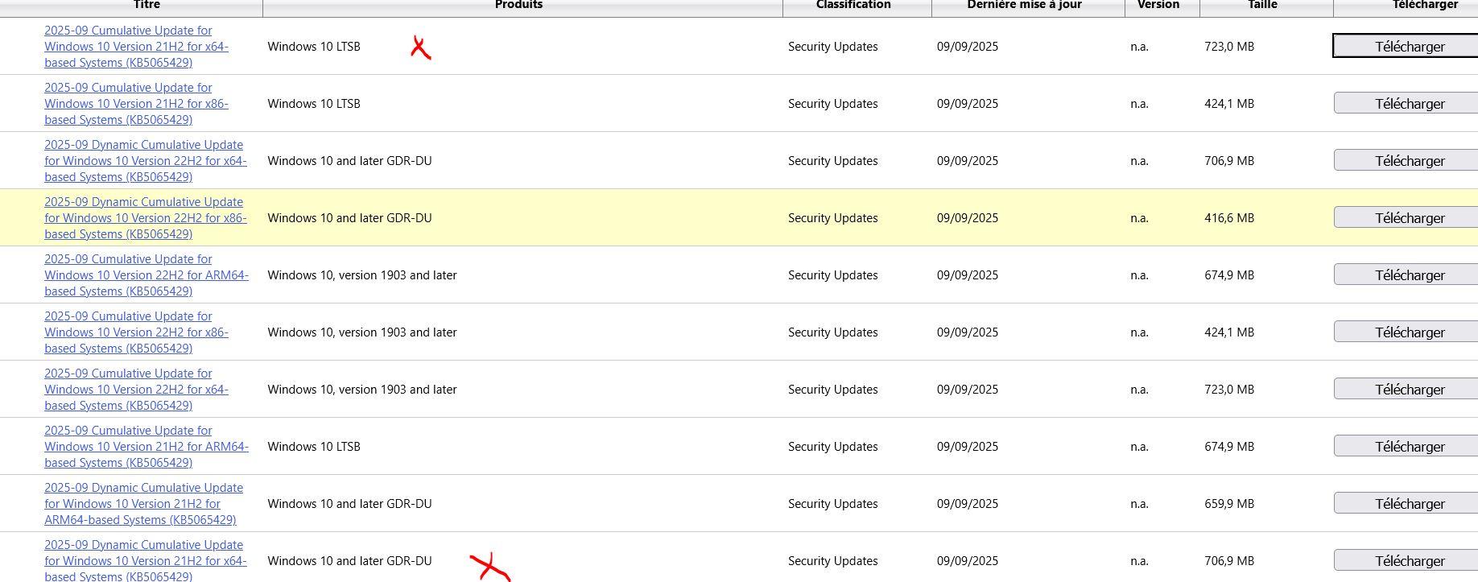This screenshot has height=582, width=1478.
Task: Open Dynamic Cumulative Update 22H2 x64 link
Action: pos(146,161)
